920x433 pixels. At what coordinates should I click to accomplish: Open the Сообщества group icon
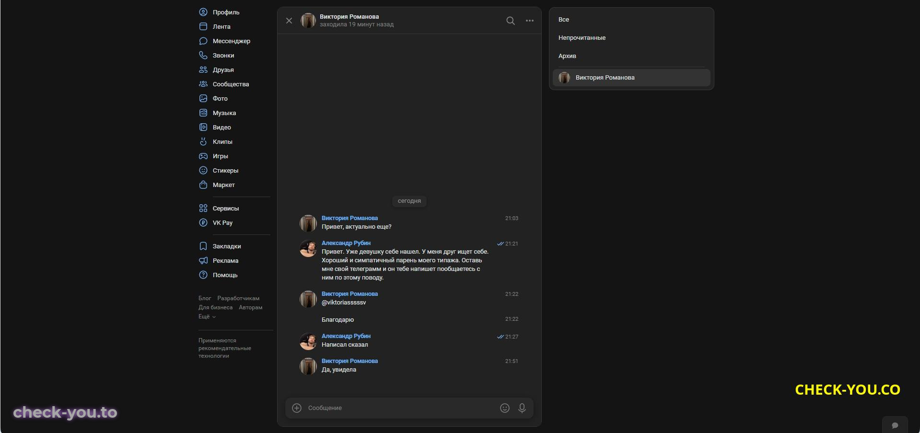tap(203, 84)
